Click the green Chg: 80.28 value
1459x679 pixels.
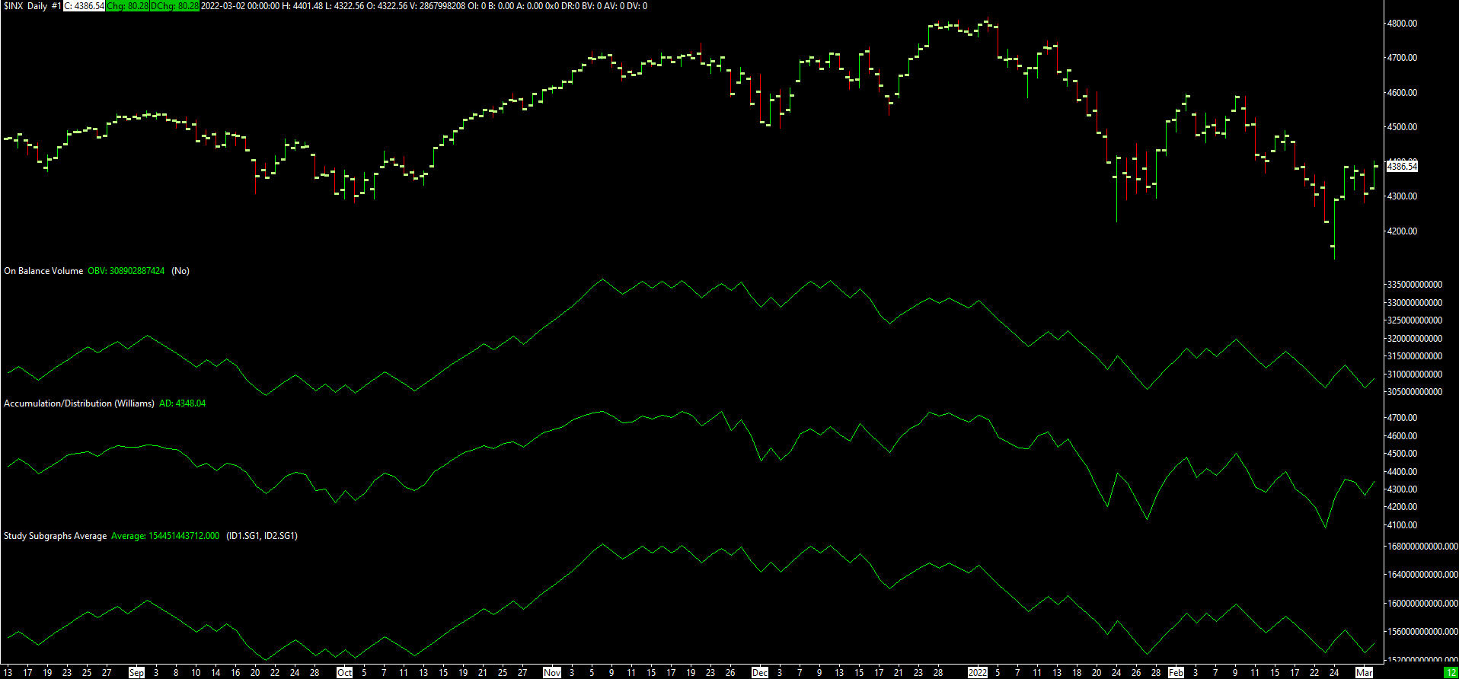coord(127,6)
